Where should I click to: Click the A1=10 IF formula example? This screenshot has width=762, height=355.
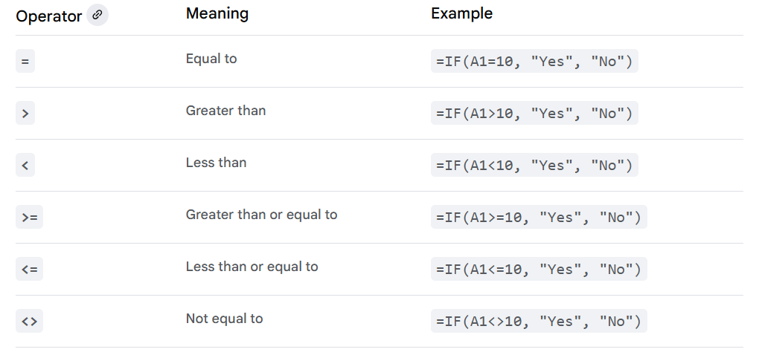point(534,62)
